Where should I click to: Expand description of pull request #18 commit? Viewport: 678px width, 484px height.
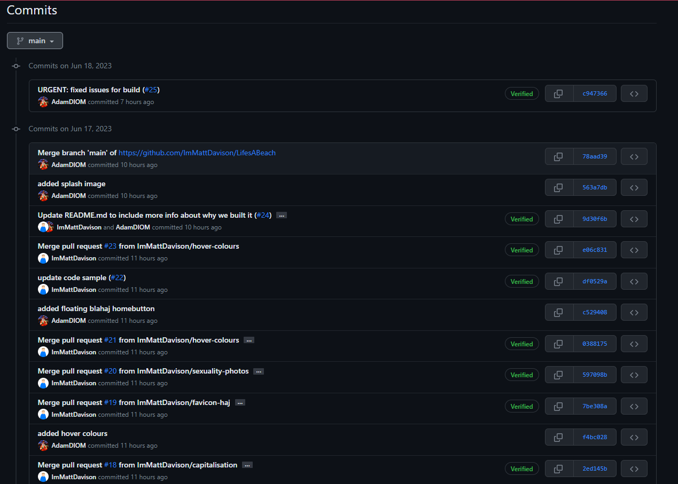[x=247, y=465]
